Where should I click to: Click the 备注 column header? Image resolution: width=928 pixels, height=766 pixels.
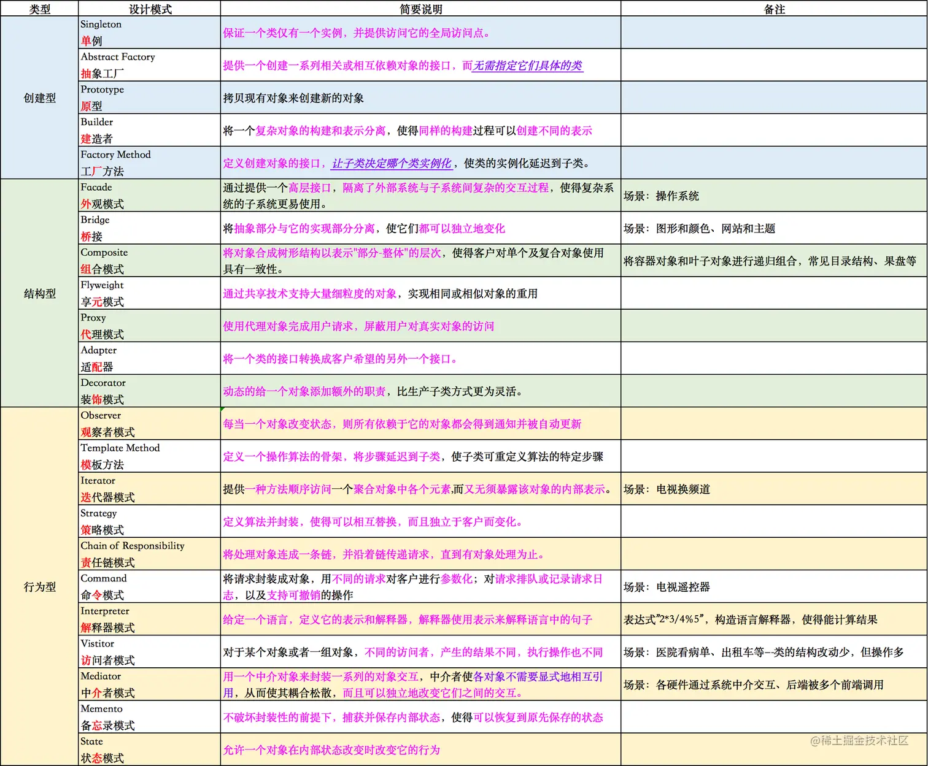coord(773,9)
